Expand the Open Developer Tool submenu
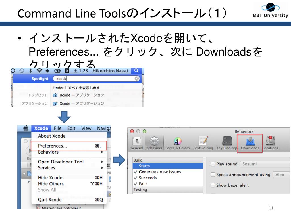Image resolution: width=291 pixels, height=218 pixels. [x=69, y=162]
